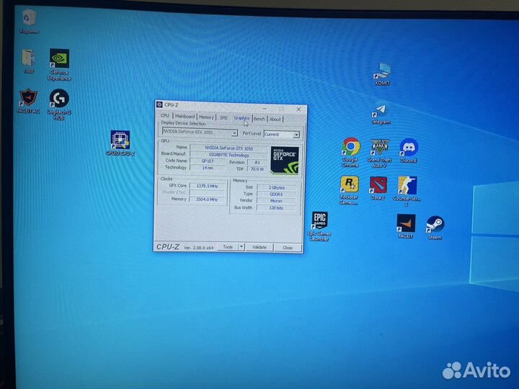519x389 pixels.
Task: Open CPUID CPU-Z desktop shortcut
Action: pyautogui.click(x=120, y=143)
